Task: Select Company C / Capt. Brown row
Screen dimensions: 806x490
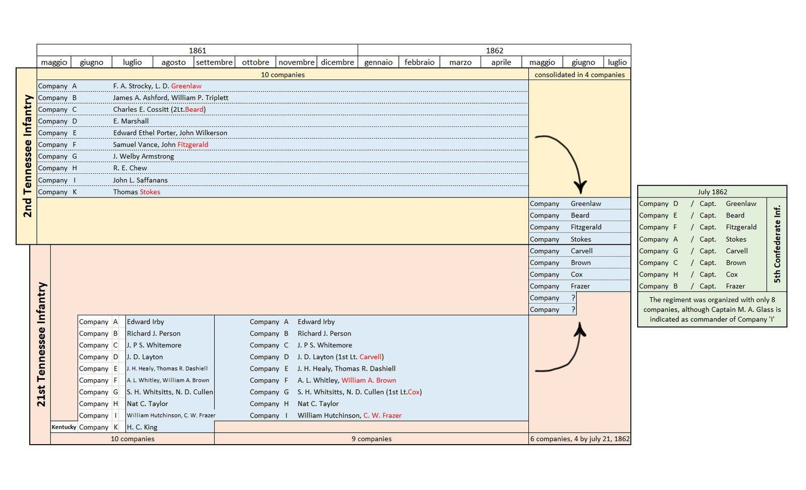Action: pyautogui.click(x=702, y=262)
